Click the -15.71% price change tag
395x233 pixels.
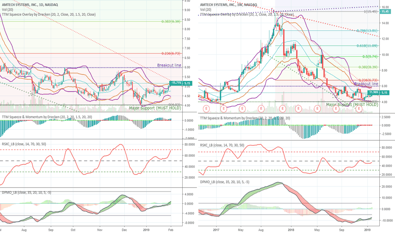[176, 83]
